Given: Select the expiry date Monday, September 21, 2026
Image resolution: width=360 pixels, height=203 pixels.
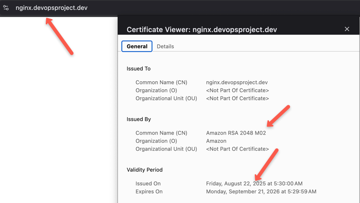Looking at the screenshot, I should pos(261,191).
